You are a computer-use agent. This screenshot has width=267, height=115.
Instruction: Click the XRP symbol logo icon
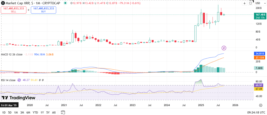point(3,3)
